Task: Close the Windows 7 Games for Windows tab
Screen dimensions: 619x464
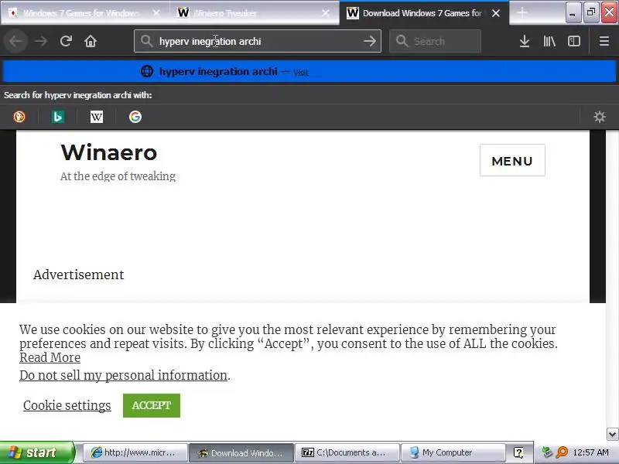Action: pyautogui.click(x=156, y=13)
